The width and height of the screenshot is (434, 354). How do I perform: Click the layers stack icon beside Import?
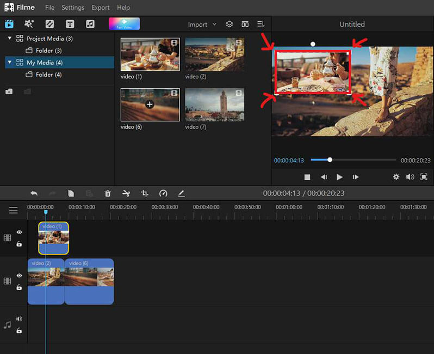[229, 24]
